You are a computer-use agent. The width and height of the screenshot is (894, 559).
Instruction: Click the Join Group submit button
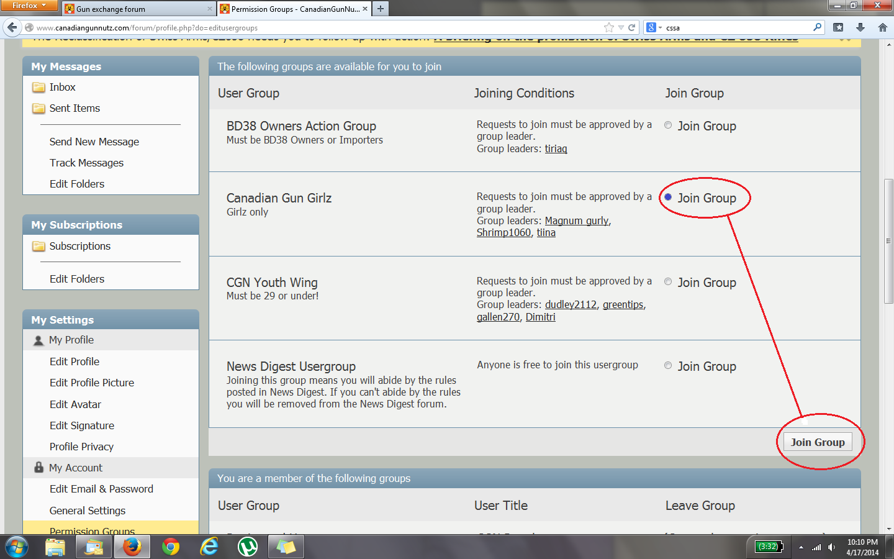coord(818,442)
